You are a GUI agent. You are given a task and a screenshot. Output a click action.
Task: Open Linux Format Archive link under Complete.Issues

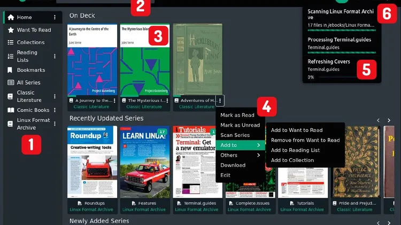[x=249, y=210]
